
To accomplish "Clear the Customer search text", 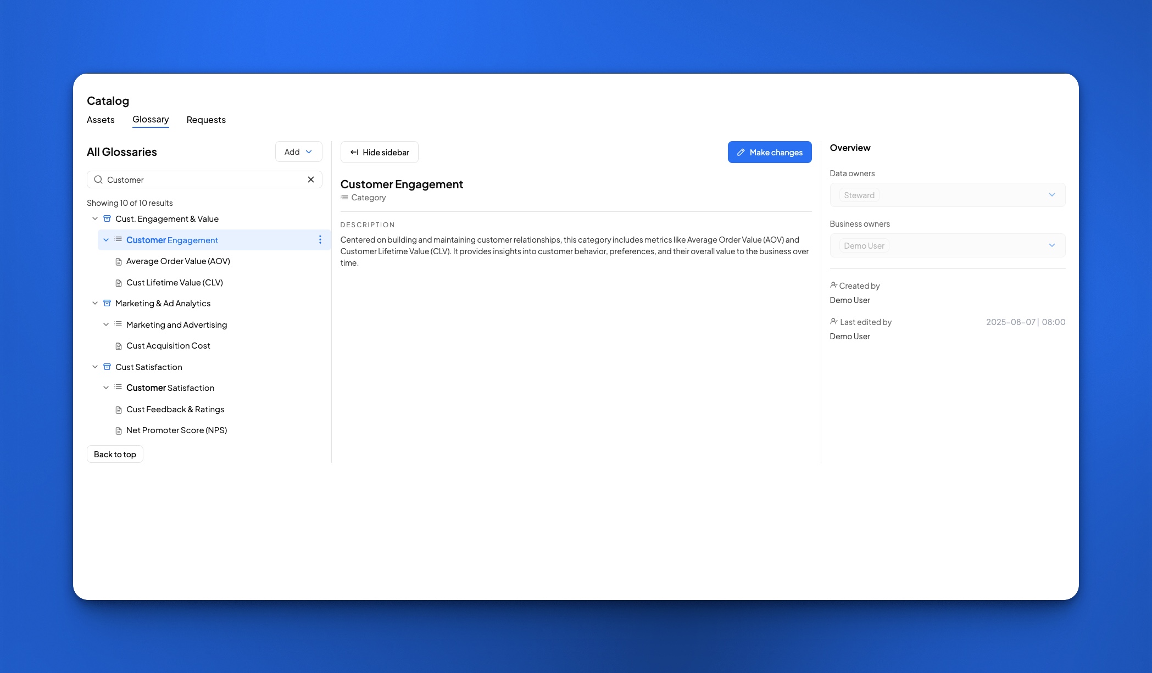I will 311,180.
